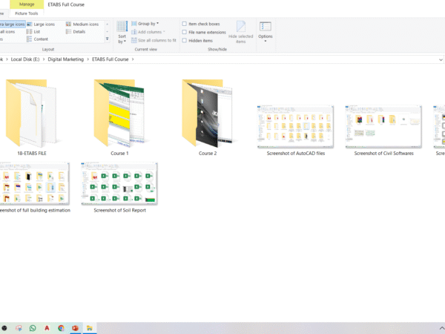Expand chevron after Local Disk (E:)
Image resolution: width=445 pixels, height=334 pixels.
click(x=44, y=59)
